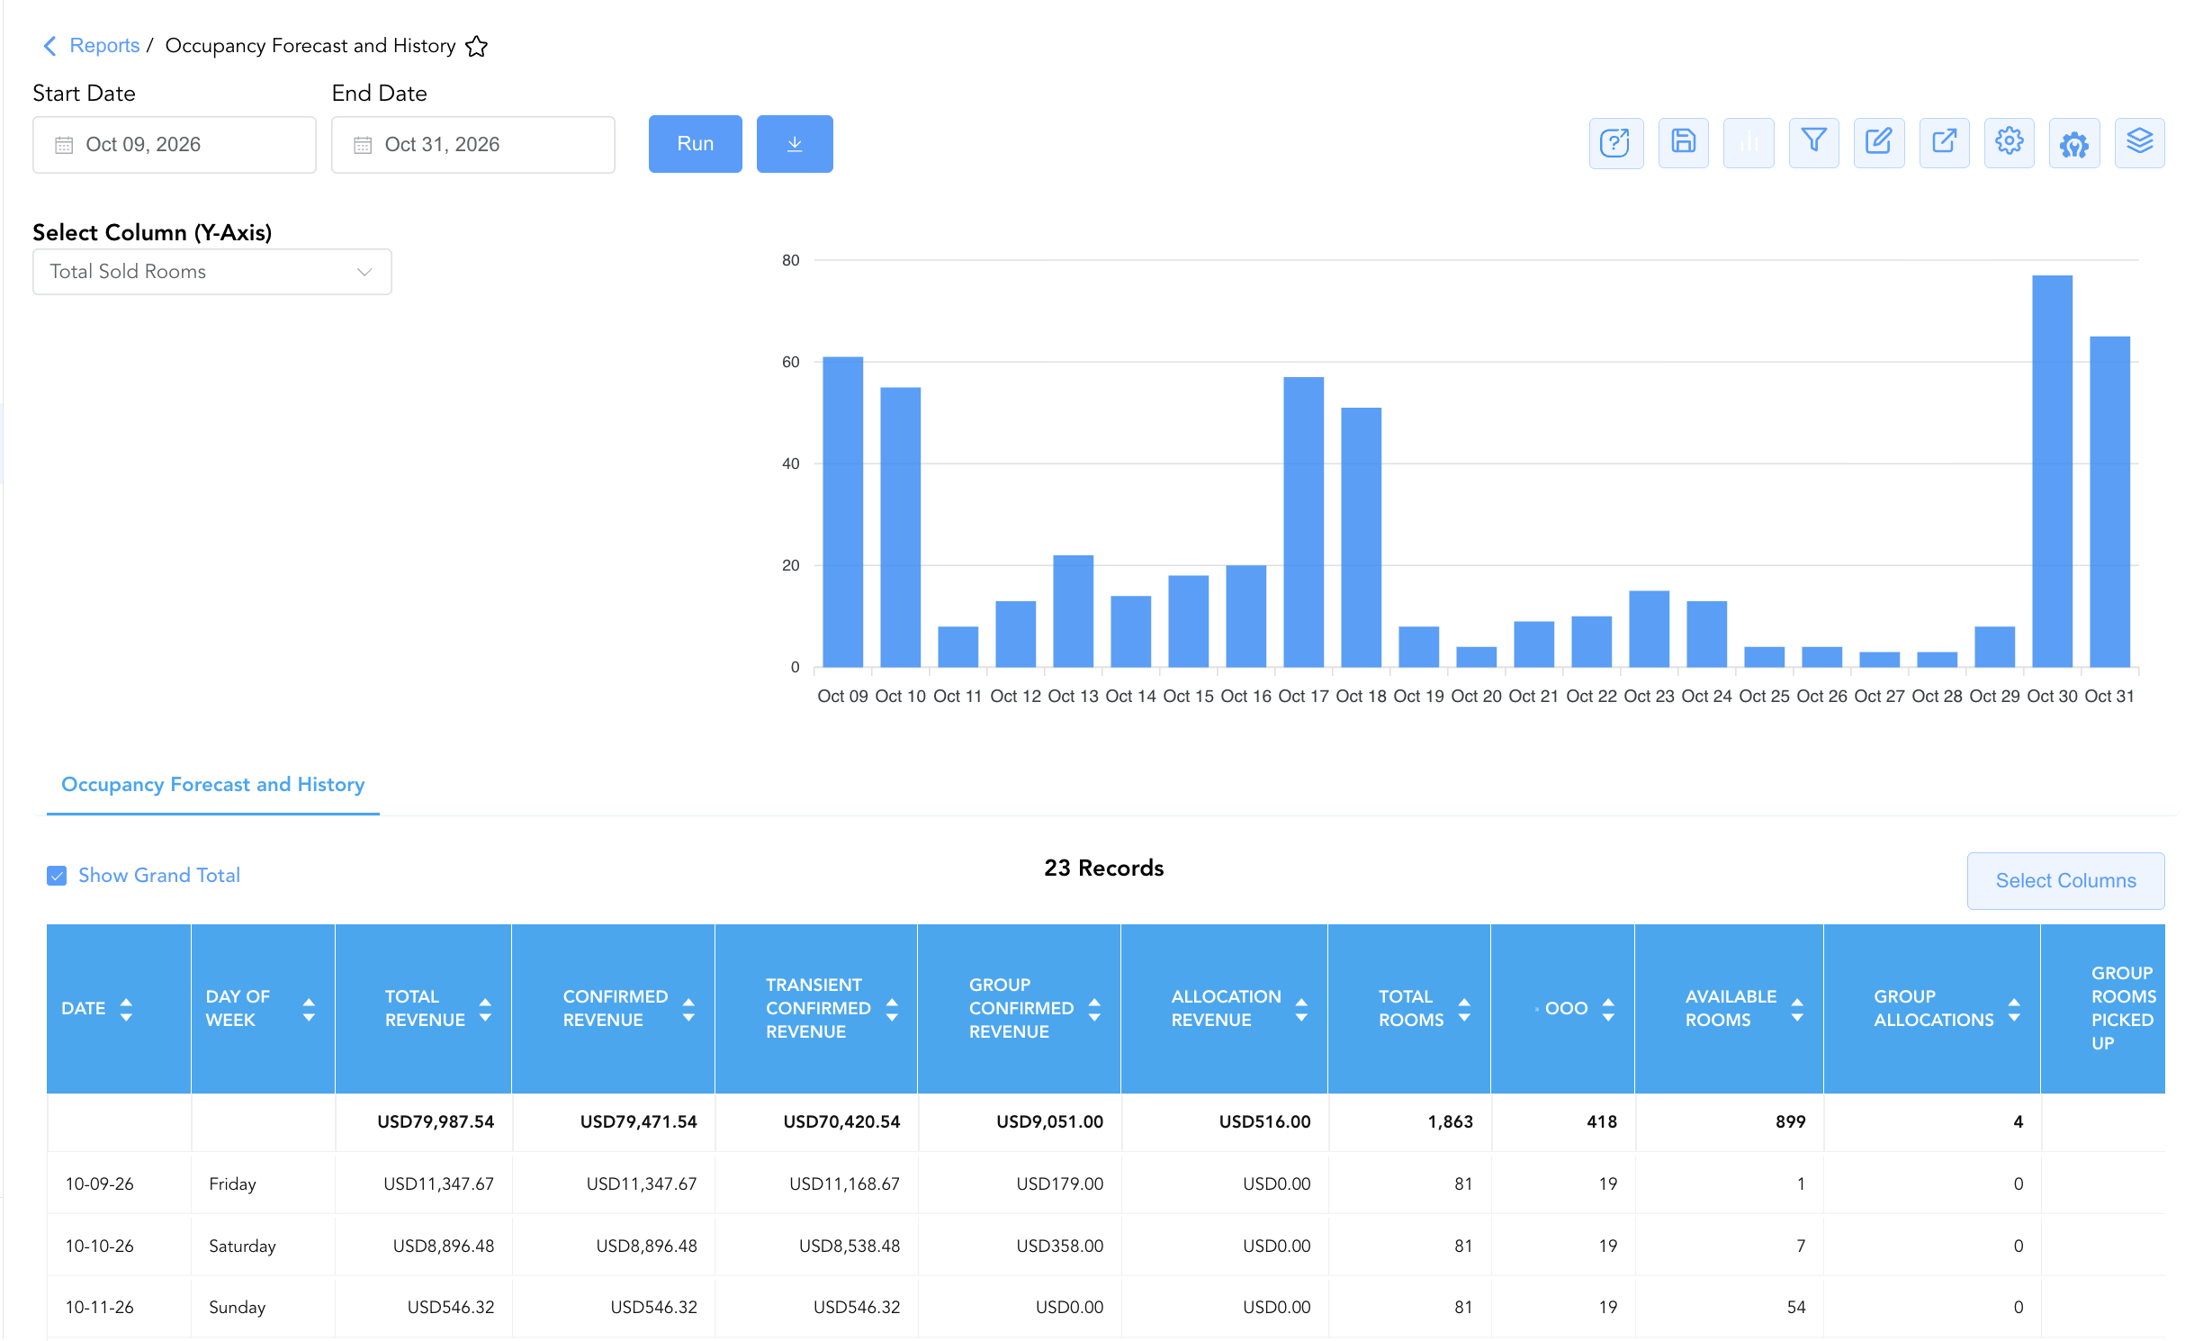Open the help icon with question mark
The height and width of the screenshot is (1341, 2194).
1615,143
